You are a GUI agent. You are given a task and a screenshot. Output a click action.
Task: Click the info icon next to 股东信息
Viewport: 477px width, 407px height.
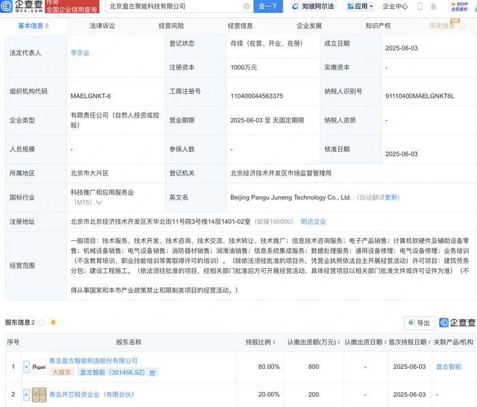coord(42,323)
